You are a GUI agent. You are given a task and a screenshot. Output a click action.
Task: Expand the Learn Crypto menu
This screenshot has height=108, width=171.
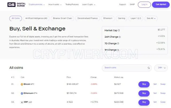[x=89, y=5]
